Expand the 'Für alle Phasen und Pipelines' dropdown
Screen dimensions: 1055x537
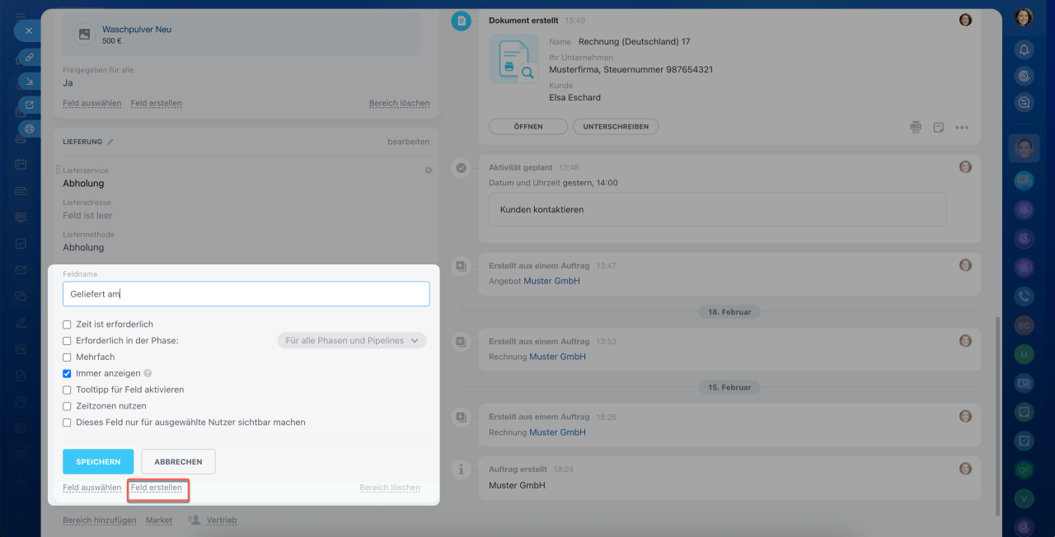(352, 340)
